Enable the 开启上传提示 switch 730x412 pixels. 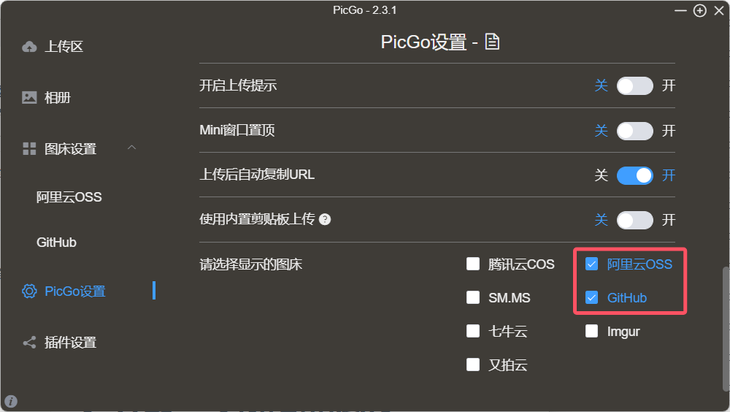[634, 85]
